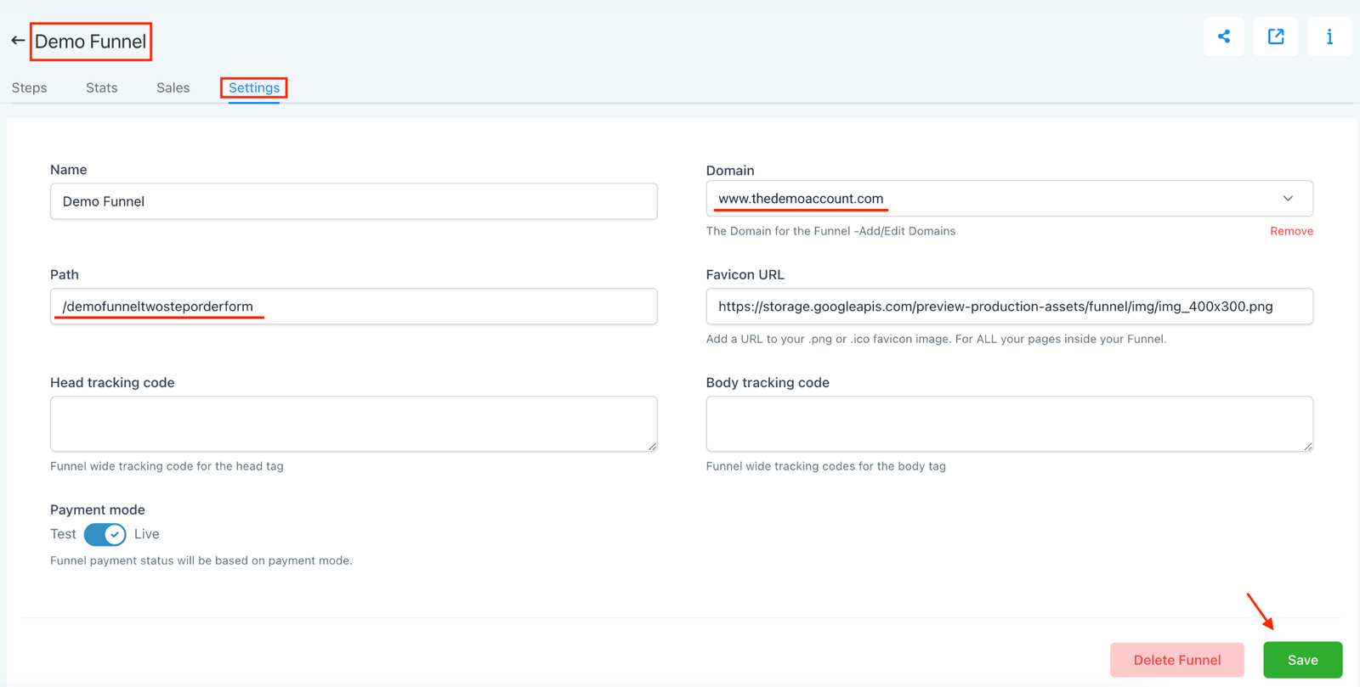Click the share icon button
1360x687 pixels.
pos(1223,37)
